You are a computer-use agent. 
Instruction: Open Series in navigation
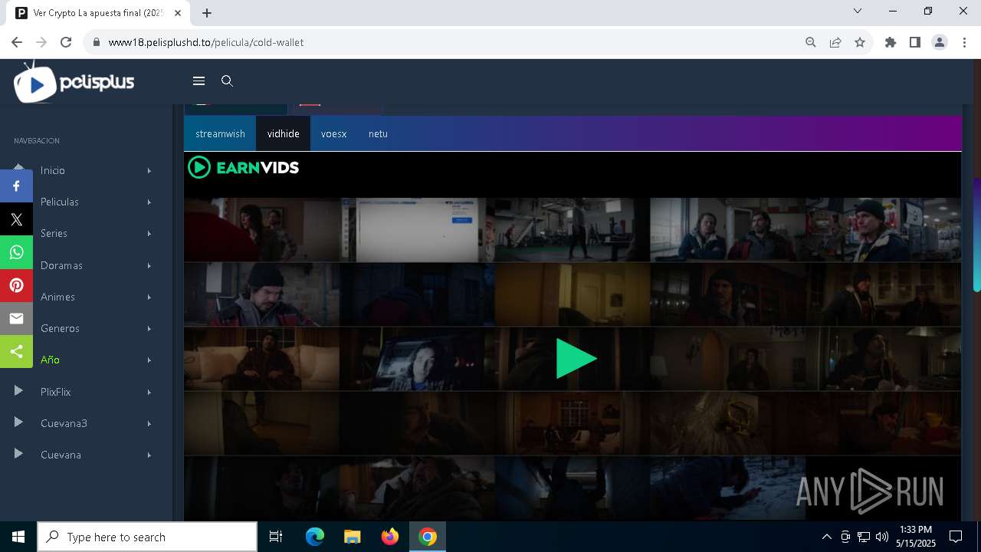click(54, 233)
